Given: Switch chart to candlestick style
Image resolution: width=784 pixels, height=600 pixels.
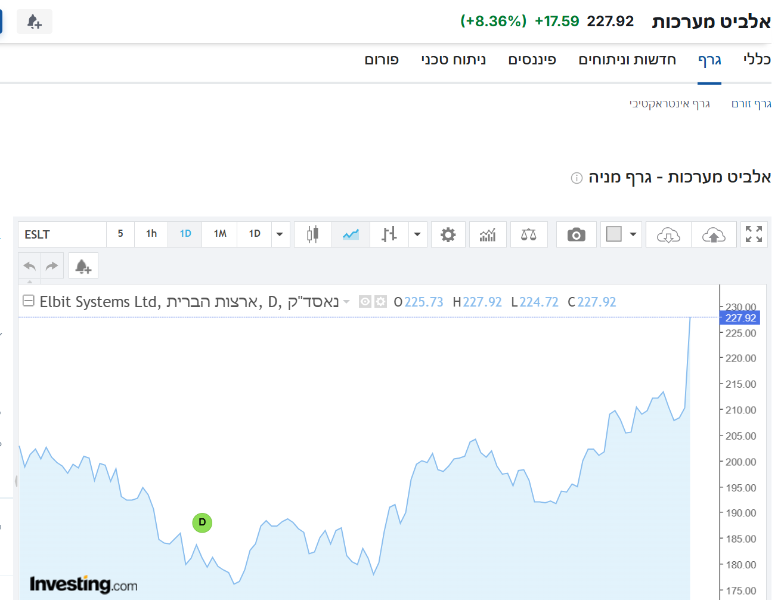Looking at the screenshot, I should click(x=312, y=234).
